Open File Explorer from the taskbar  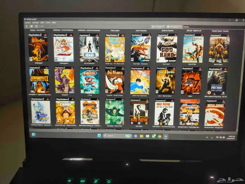click(141, 136)
